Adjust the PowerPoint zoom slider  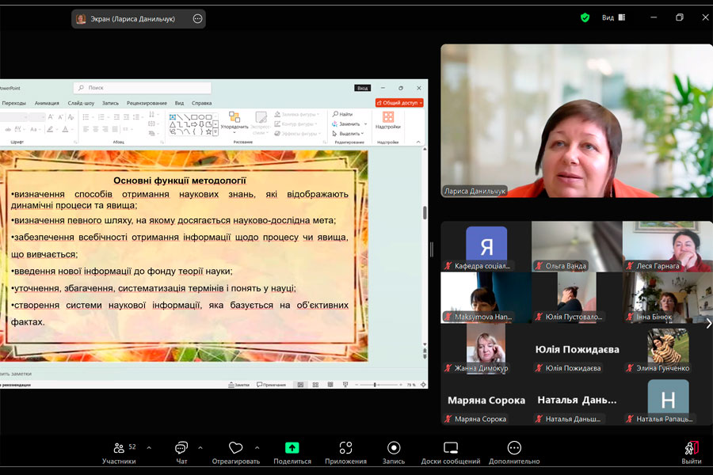point(375,385)
